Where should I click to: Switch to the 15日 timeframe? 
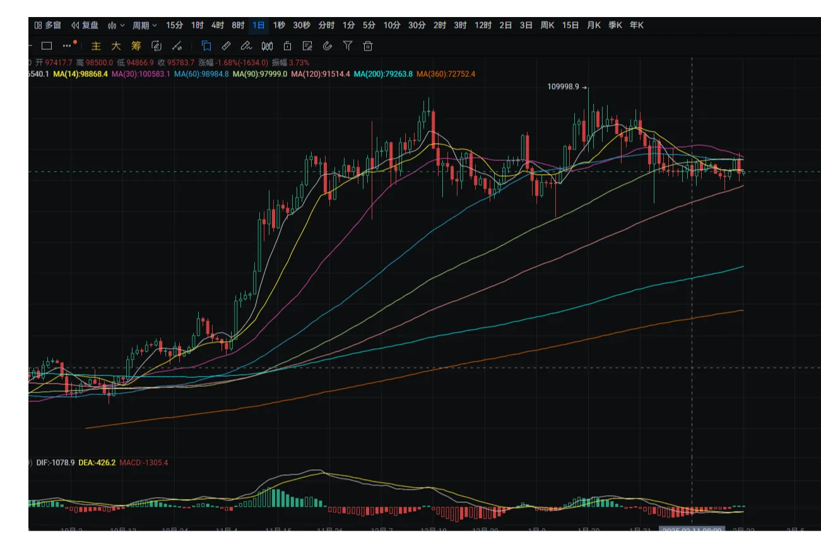(570, 25)
